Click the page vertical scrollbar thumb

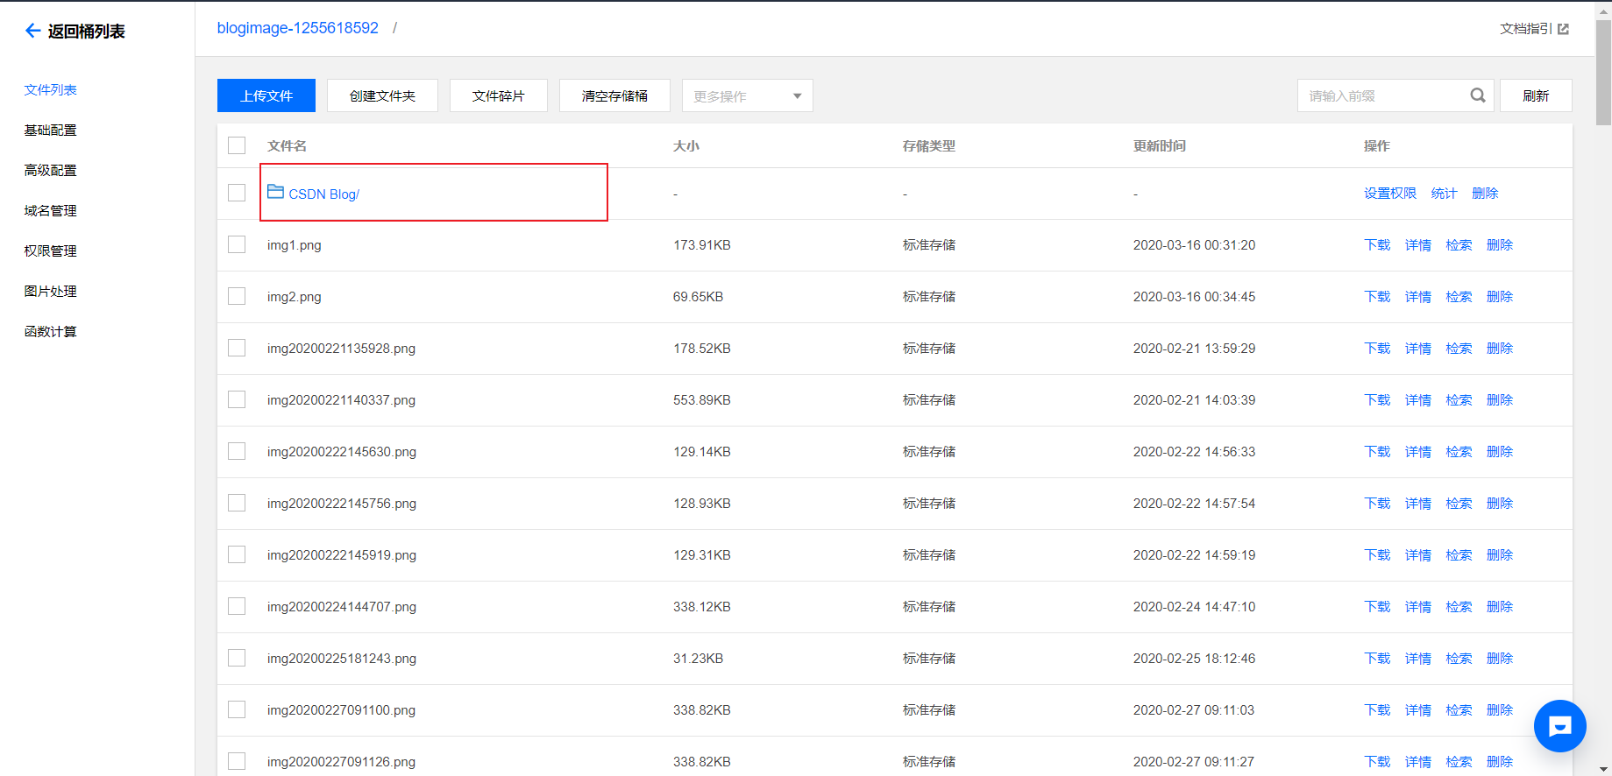pos(1603,73)
